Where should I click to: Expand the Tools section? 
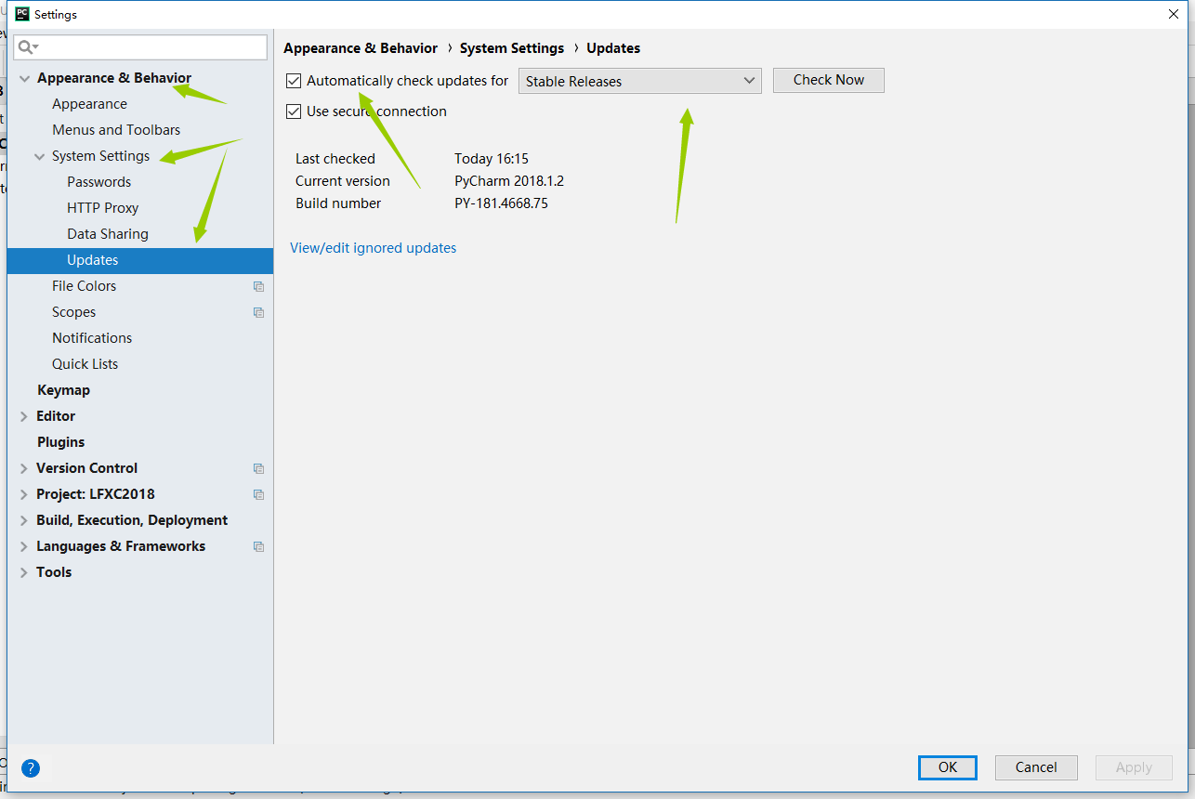tap(24, 572)
